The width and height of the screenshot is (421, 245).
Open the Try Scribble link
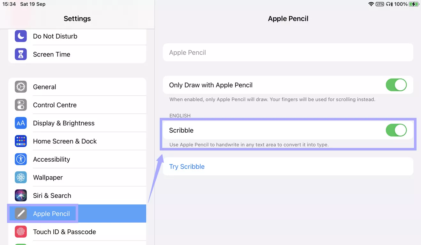[x=187, y=166]
